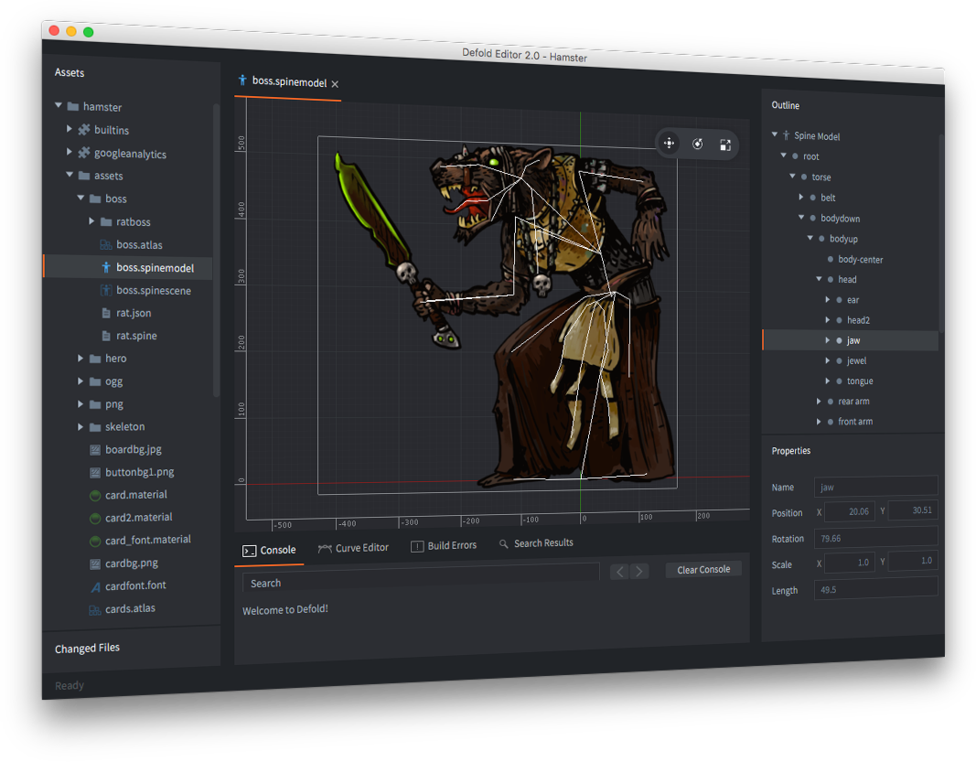Image resolution: width=976 pixels, height=762 pixels.
Task: Select the Rotate tool in the viewport
Action: coord(697,144)
